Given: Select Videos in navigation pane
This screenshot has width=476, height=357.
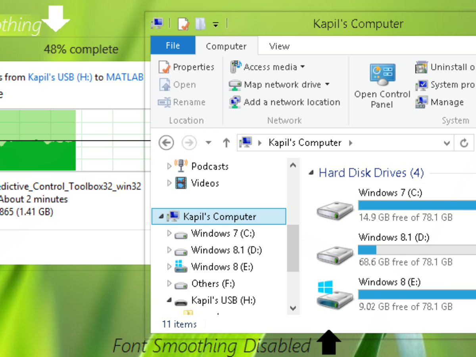Looking at the screenshot, I should point(205,183).
